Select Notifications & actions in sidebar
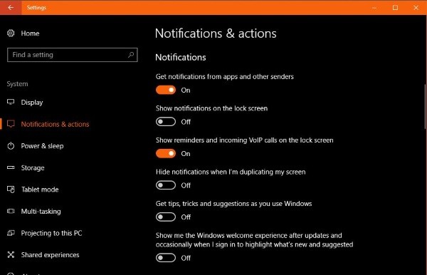The height and width of the screenshot is (275, 427). [55, 124]
